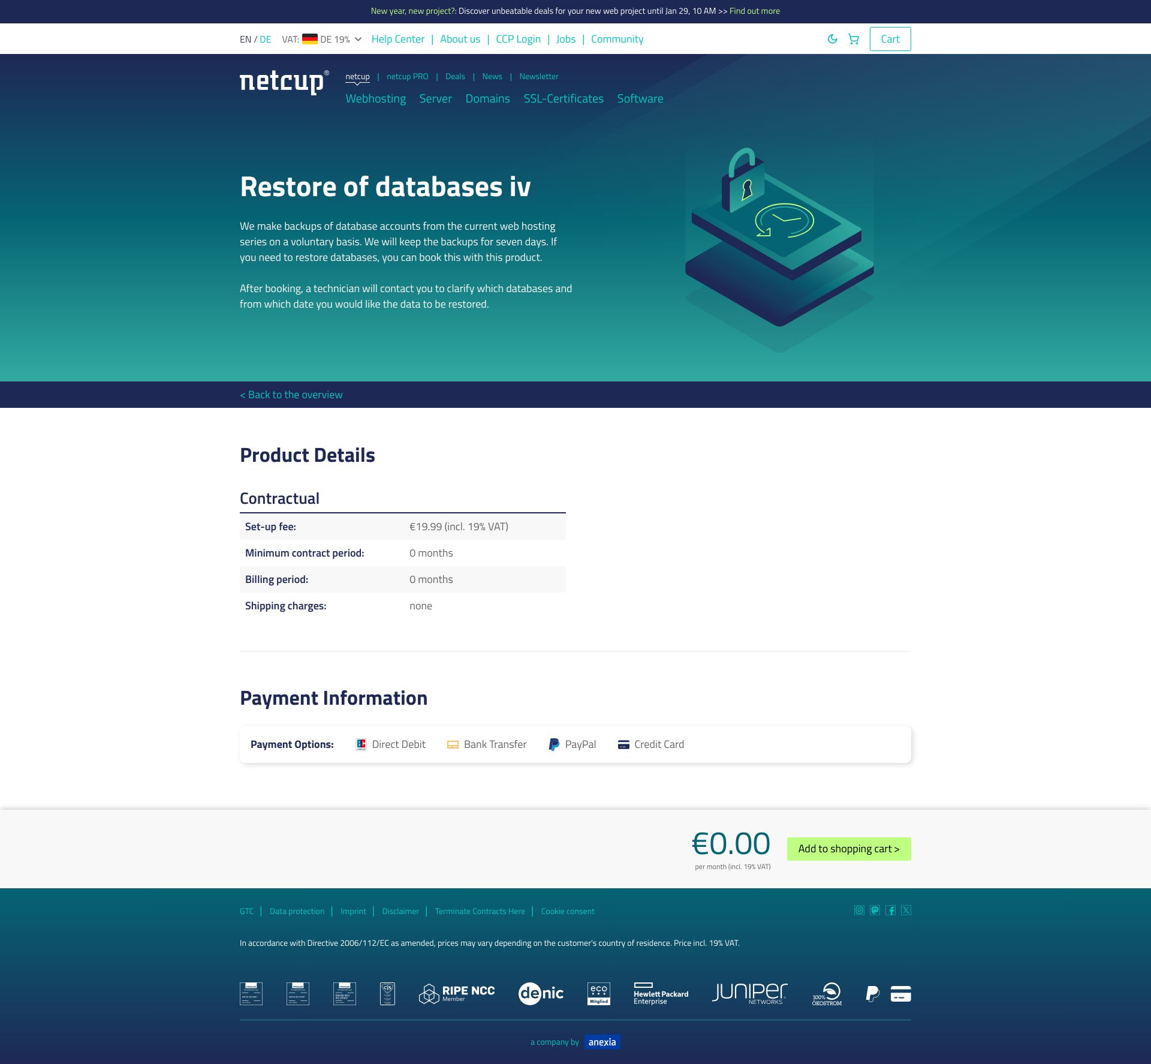Open the Newsletter tab
Image resolution: width=1151 pixels, height=1064 pixels.
539,77
